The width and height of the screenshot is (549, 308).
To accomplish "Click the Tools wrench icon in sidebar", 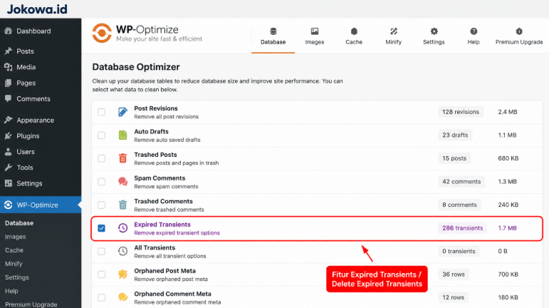I will pyautogui.click(x=9, y=168).
